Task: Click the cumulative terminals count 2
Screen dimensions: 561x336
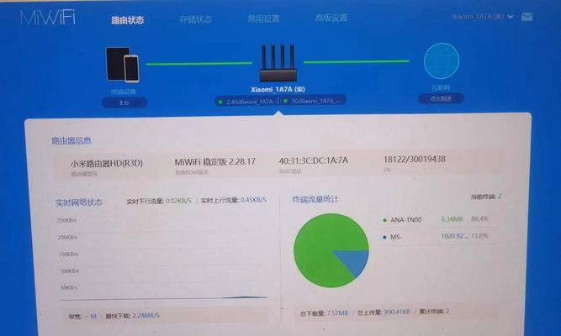Action: (447, 312)
